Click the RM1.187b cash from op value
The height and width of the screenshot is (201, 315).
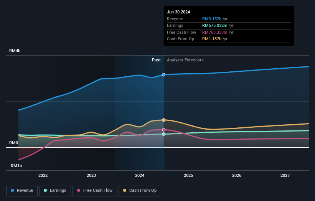[212, 39]
